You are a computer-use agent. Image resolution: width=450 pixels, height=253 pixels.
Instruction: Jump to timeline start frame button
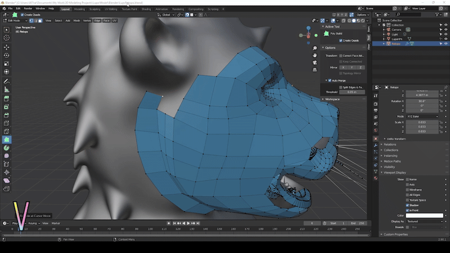[174, 223]
